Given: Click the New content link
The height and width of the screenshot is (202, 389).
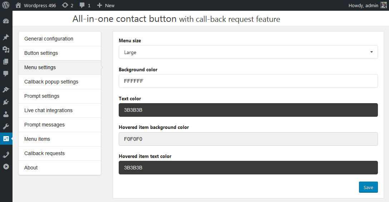Looking at the screenshot, I should pyautogui.click(x=106, y=5).
